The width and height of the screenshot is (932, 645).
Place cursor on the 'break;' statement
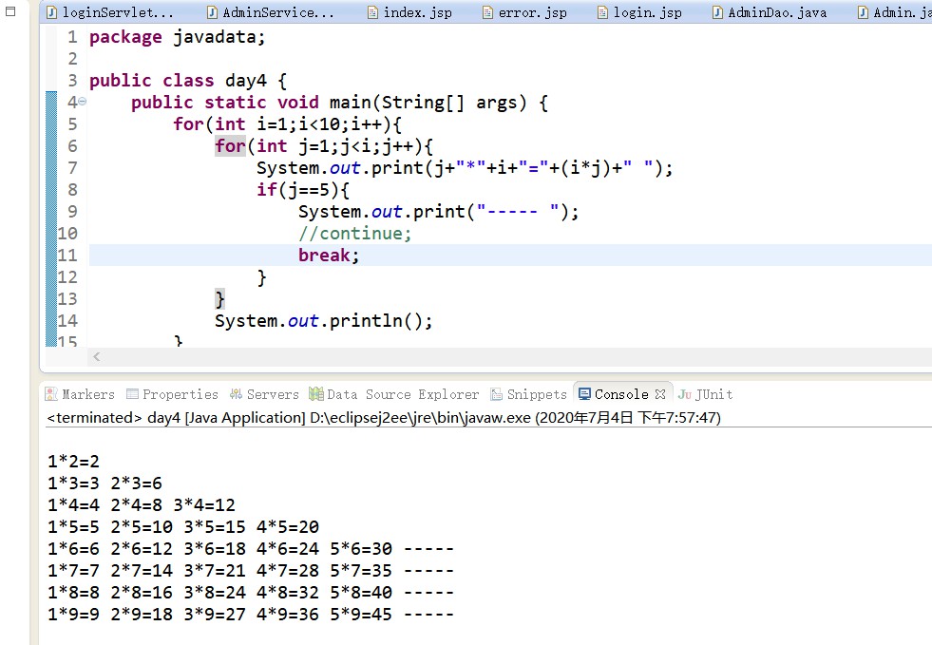329,255
